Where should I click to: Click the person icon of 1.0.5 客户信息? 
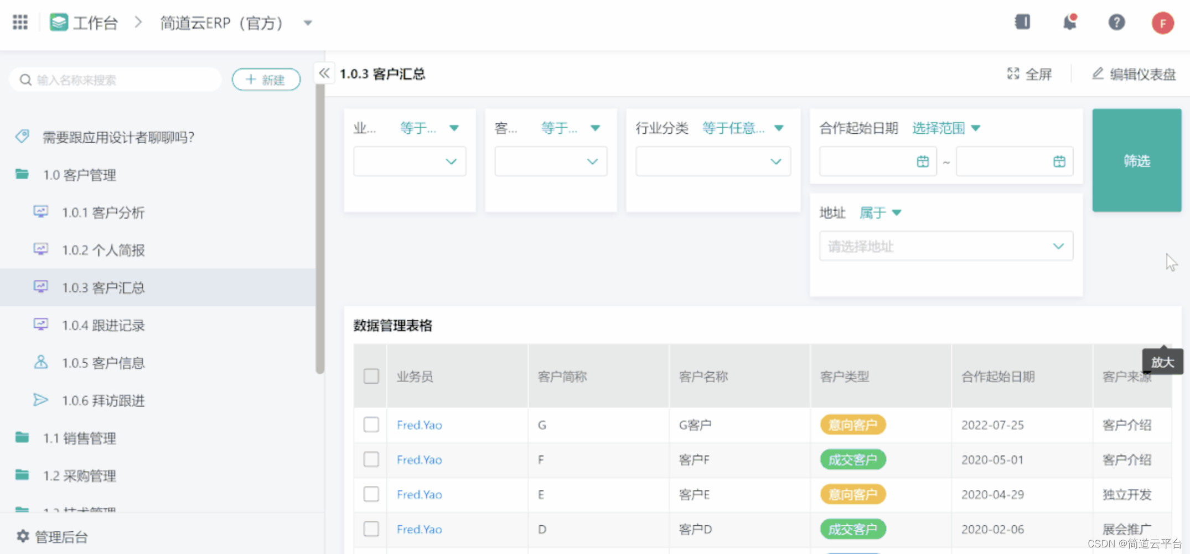[40, 362]
